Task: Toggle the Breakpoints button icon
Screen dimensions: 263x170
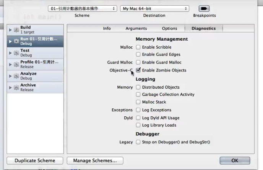Action: (x=204, y=8)
